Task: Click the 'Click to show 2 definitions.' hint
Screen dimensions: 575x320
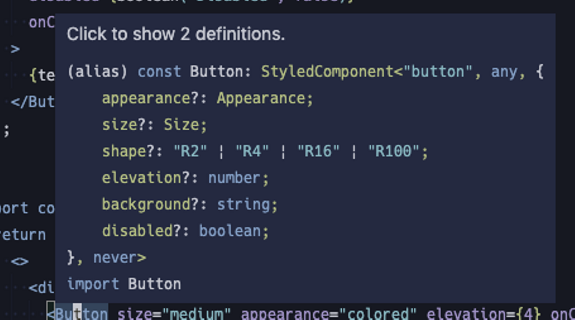Action: point(176,34)
